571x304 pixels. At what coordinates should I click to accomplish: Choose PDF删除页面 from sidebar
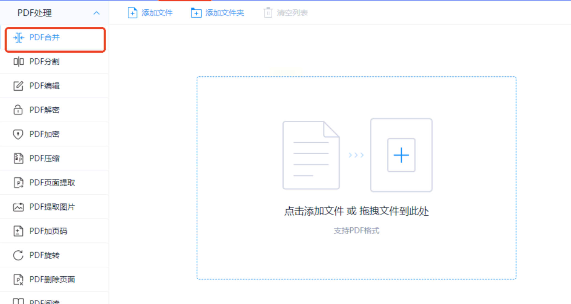point(52,279)
